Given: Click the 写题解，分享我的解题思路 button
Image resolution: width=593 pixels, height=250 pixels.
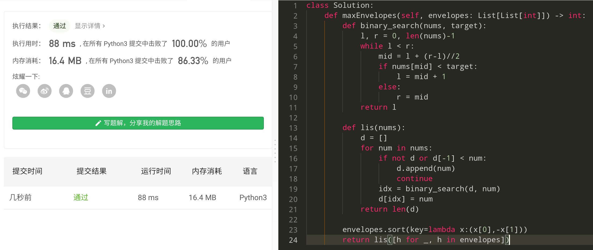Looking at the screenshot, I should pyautogui.click(x=138, y=123).
